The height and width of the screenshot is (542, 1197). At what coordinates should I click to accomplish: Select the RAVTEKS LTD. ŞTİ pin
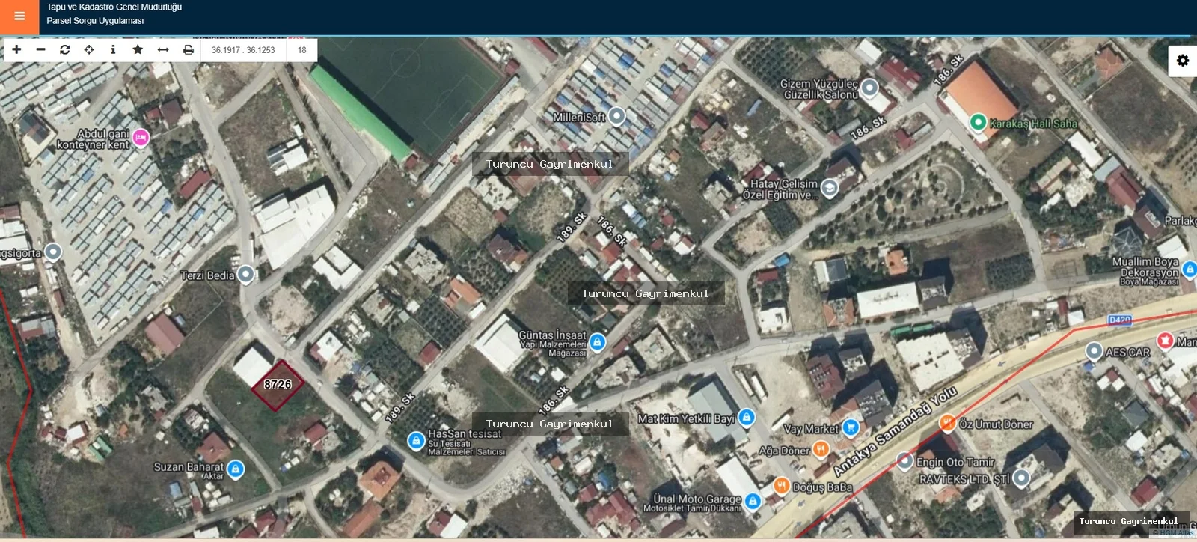click(1020, 478)
